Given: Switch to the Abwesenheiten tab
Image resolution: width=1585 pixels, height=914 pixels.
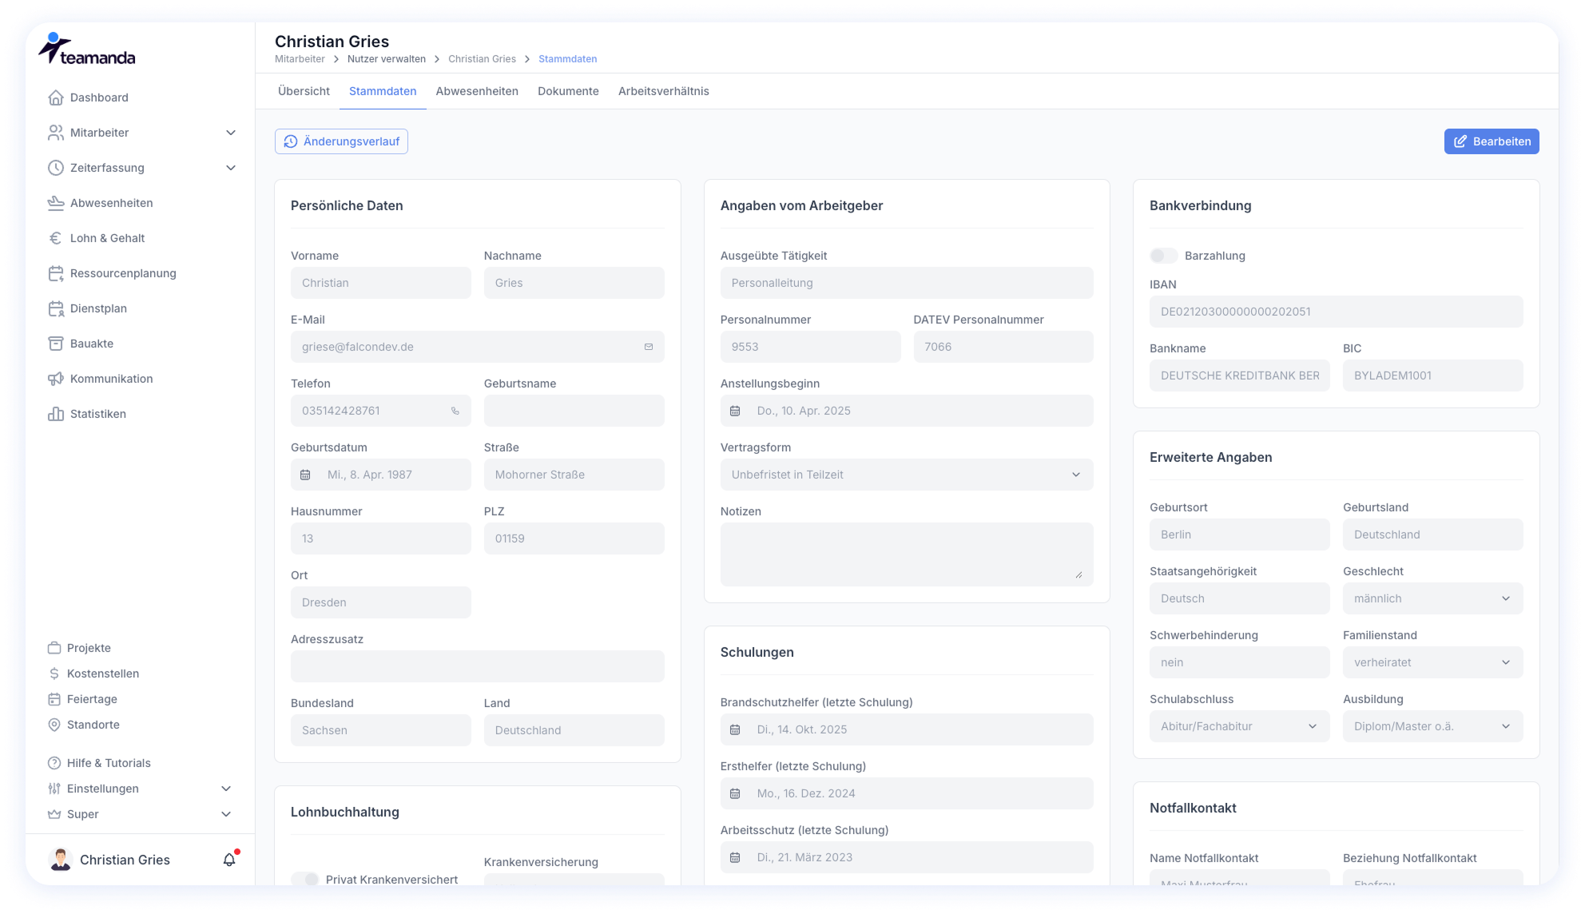Looking at the screenshot, I should pos(477,91).
